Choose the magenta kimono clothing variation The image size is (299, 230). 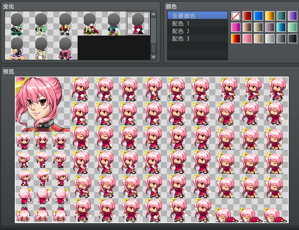pyautogui.click(x=65, y=48)
